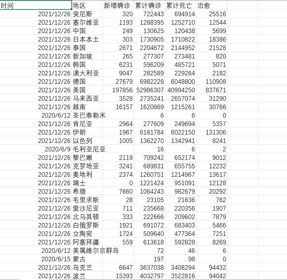Select the 圣巴泰勒米 cell
This screenshot has width=287, height=280.
click(87, 116)
